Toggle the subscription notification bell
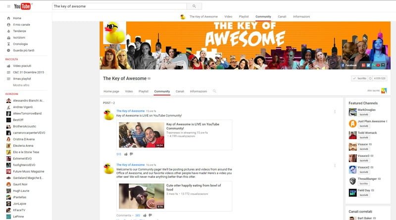Viewport: 396px width, 220px height. [370, 79]
